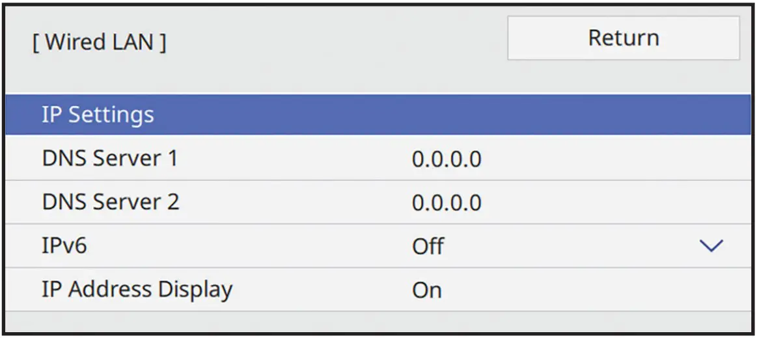Screen dimensions: 757x338
Task: Toggle the IPv6 Off value
Action: [x=428, y=246]
